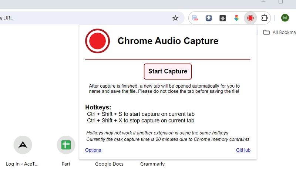296x176 pixels.
Task: Click the Chrome Audio Capture heading
Action: pos(168,41)
